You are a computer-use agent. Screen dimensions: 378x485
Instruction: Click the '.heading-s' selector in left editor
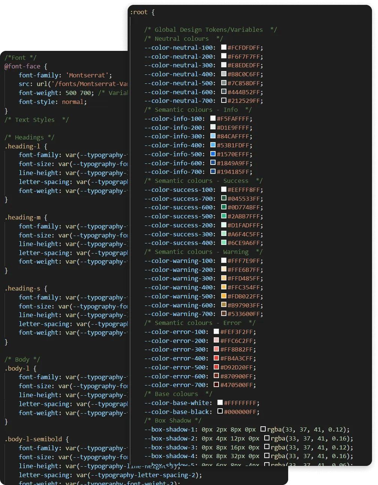pos(22,288)
